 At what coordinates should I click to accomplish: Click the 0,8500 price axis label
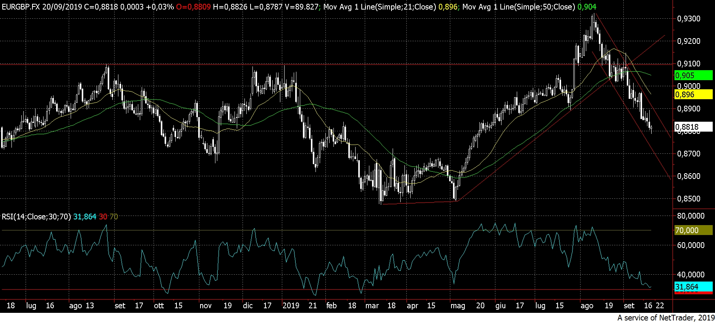[689, 199]
